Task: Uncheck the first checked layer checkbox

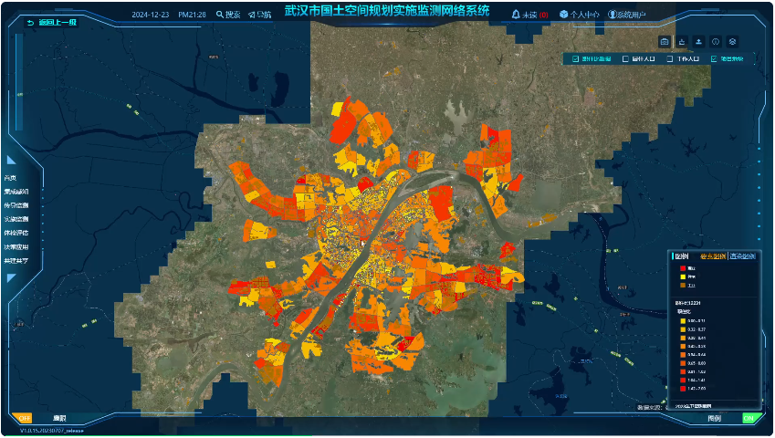Action: 576,59
